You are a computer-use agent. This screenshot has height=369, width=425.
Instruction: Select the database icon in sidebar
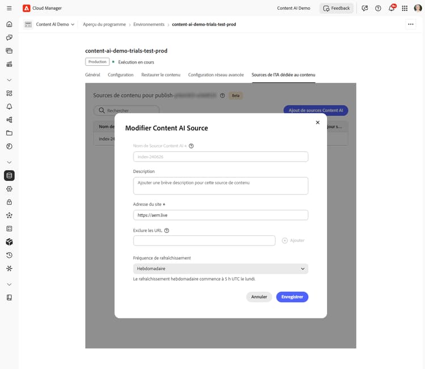(9, 175)
